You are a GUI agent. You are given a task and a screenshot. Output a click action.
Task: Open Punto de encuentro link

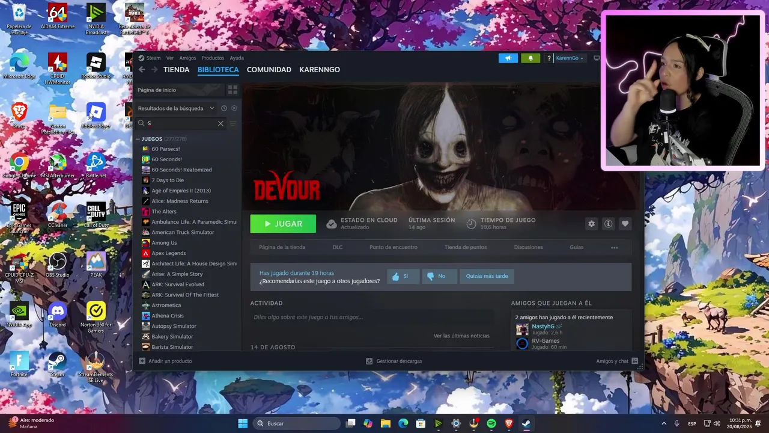point(394,247)
